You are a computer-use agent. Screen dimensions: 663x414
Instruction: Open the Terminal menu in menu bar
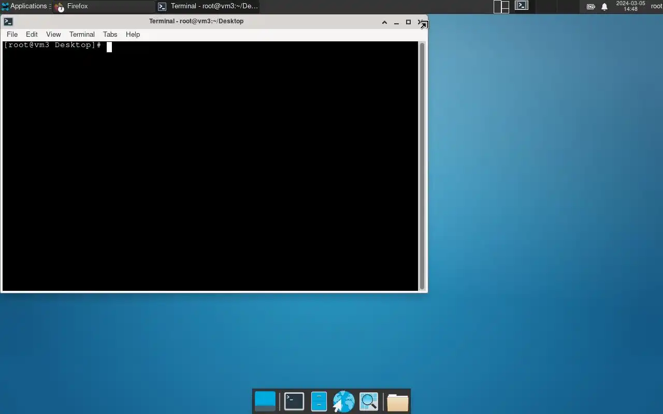click(82, 34)
